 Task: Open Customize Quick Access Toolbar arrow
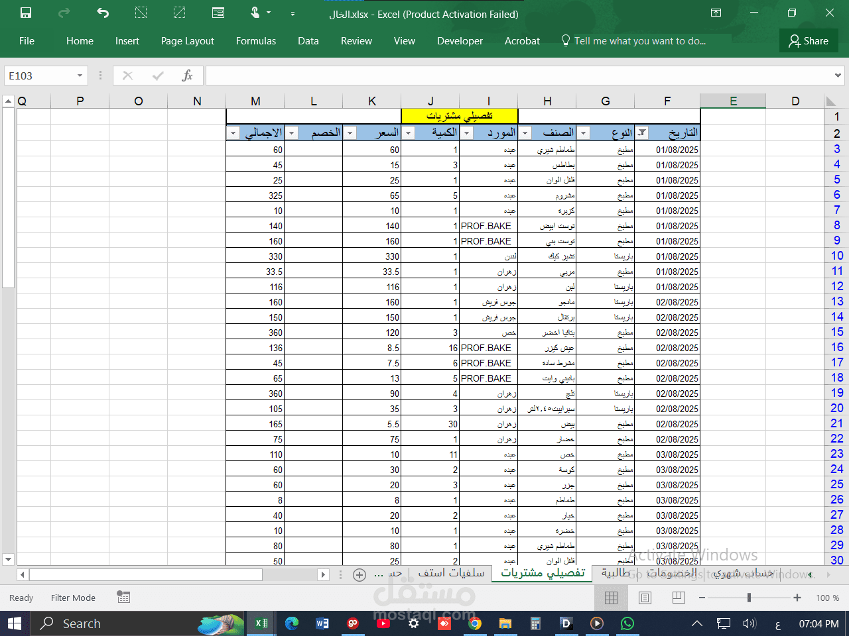coord(293,13)
